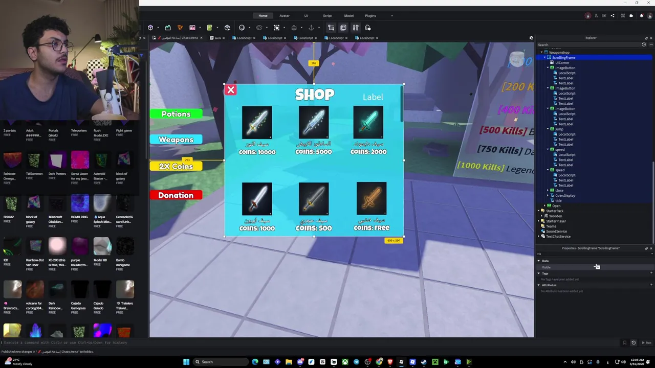The image size is (655, 368).
Task: Click the red X on the Shop panel
Action: click(231, 90)
